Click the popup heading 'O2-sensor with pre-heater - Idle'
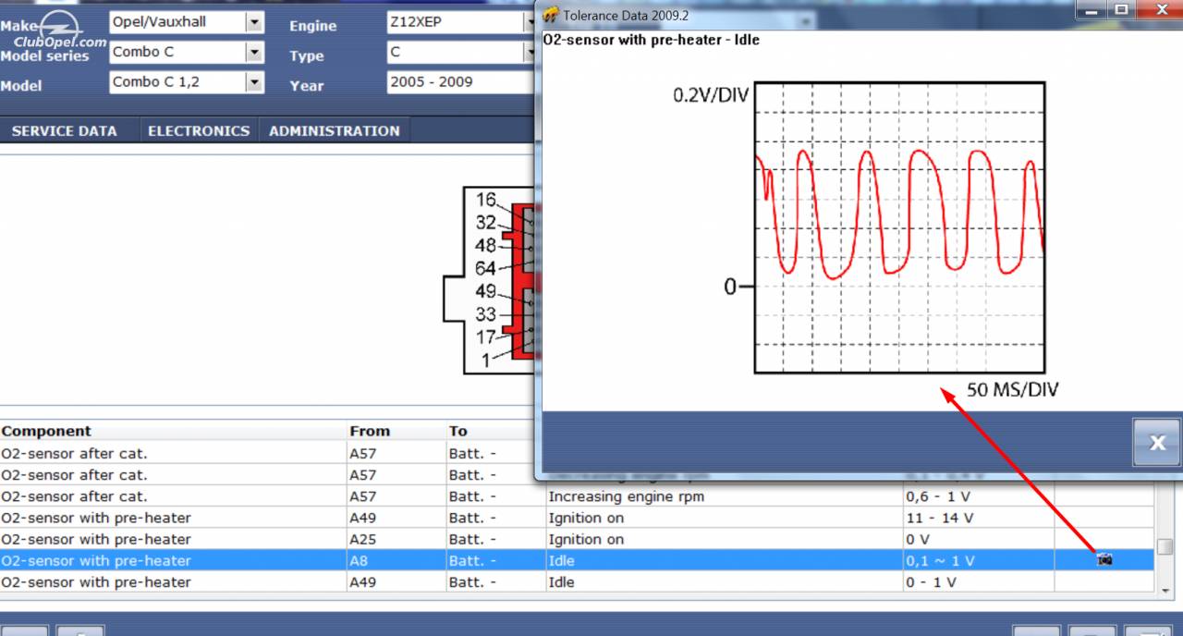1183x636 pixels. (652, 40)
